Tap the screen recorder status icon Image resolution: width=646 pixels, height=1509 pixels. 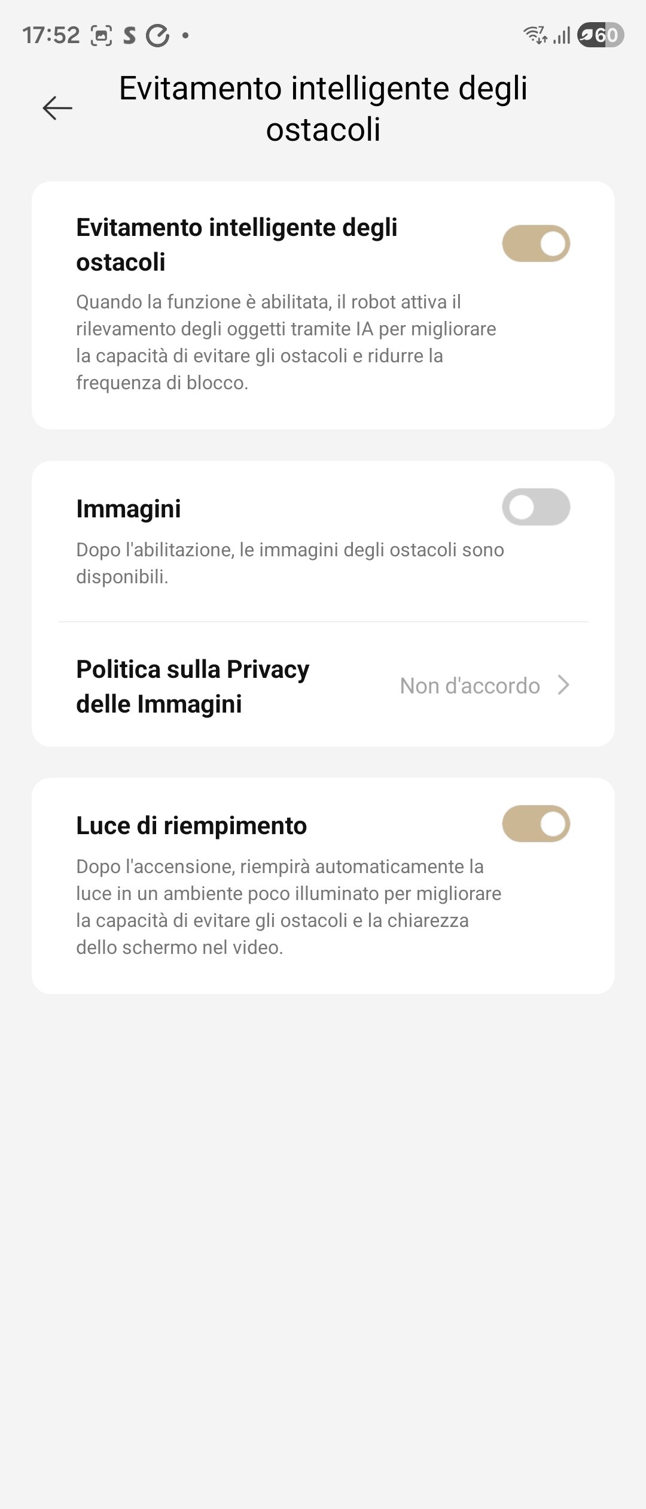[x=101, y=36]
